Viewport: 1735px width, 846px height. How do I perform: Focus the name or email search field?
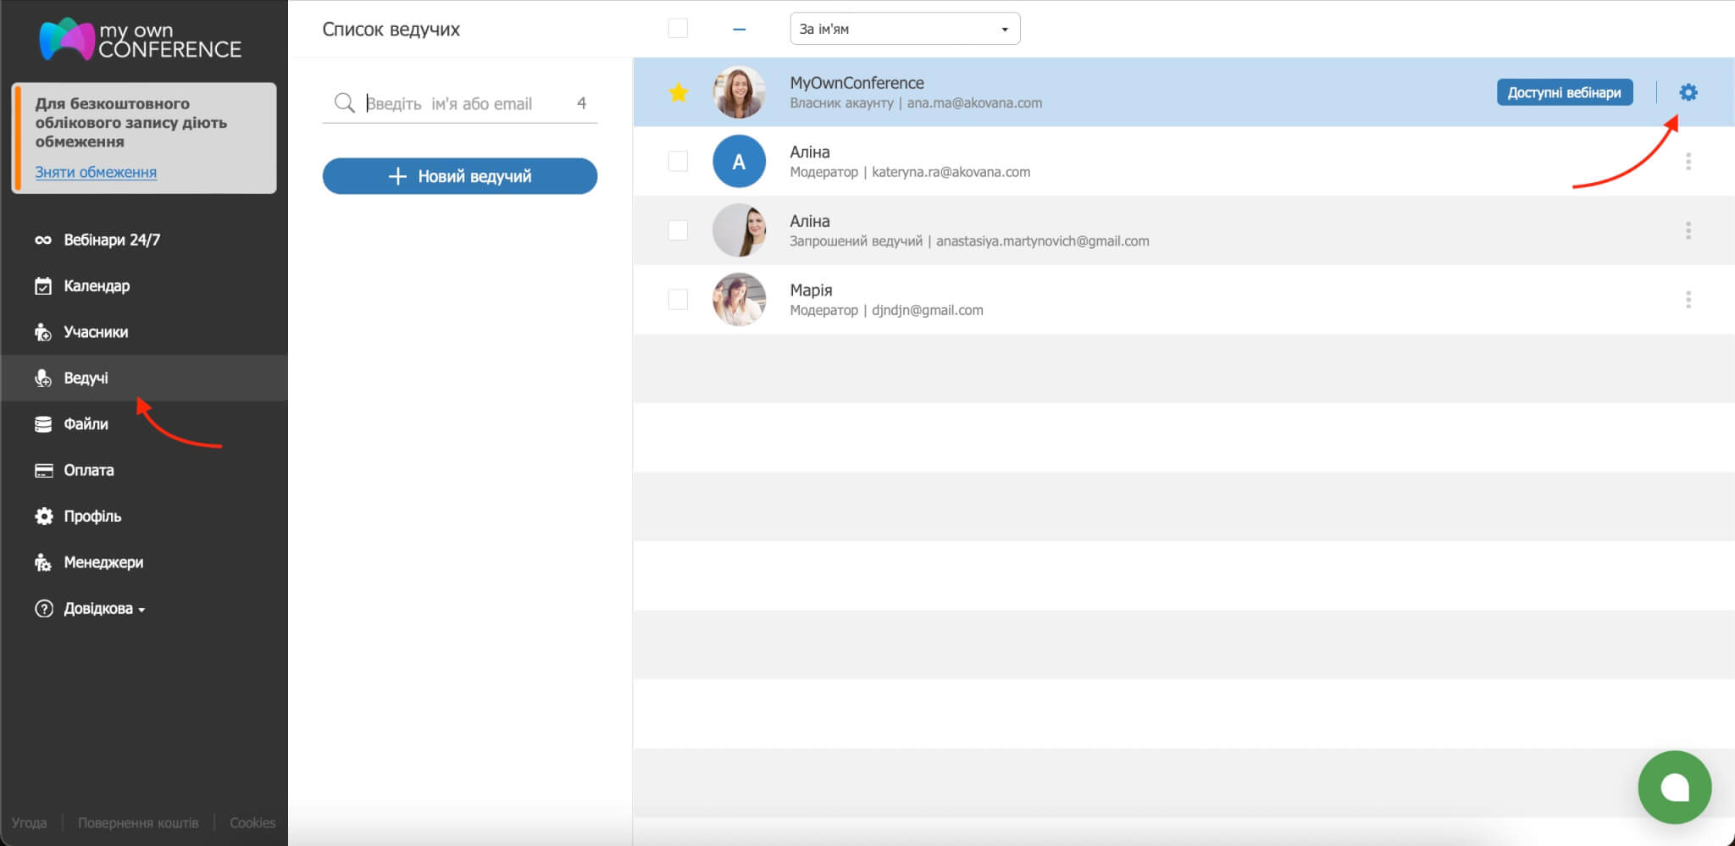tap(466, 103)
